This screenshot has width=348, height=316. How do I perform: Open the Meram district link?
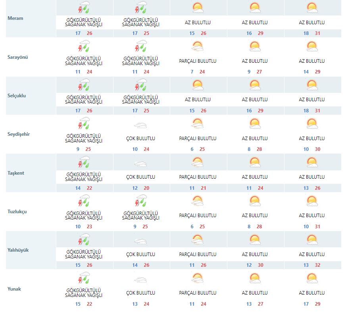[15, 18]
